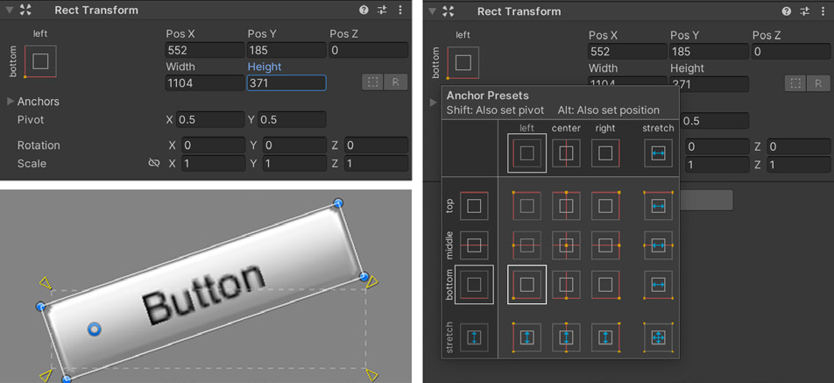Click the Scale X field above Button preview
This screenshot has height=383, width=834.
point(213,163)
